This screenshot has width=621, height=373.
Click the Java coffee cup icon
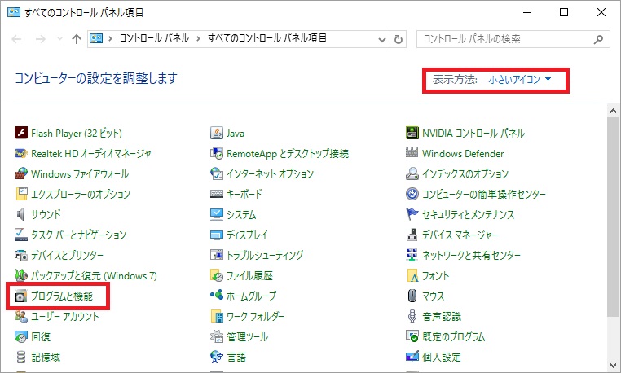[217, 133]
